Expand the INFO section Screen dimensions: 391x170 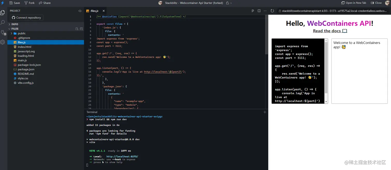click(x=46, y=24)
